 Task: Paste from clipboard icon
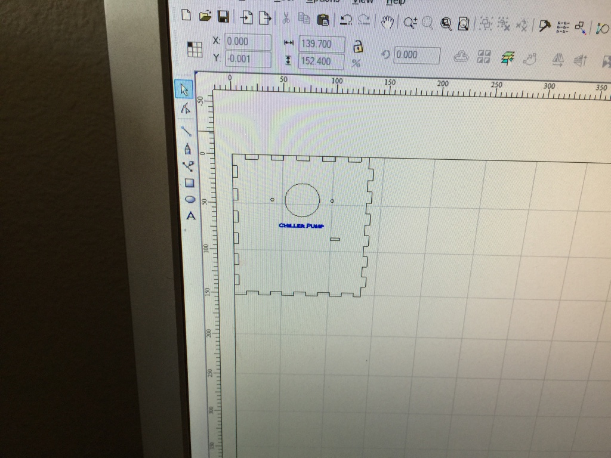coord(323,20)
